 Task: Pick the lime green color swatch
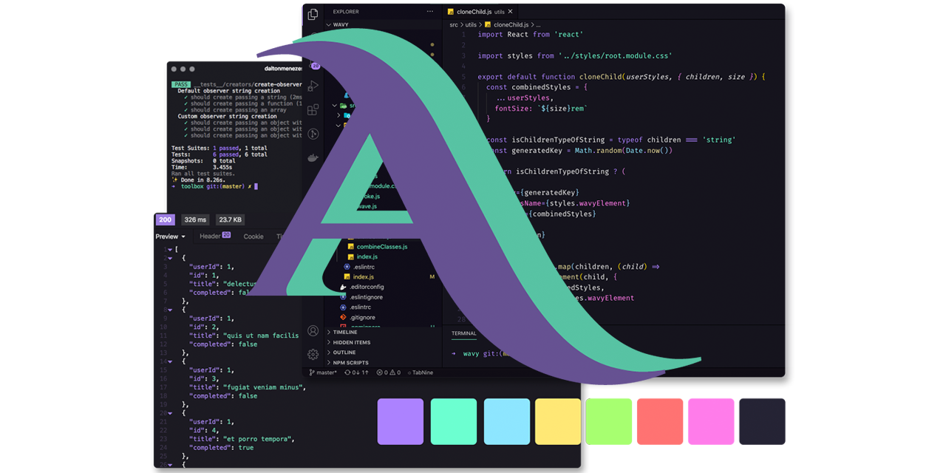[x=609, y=422]
